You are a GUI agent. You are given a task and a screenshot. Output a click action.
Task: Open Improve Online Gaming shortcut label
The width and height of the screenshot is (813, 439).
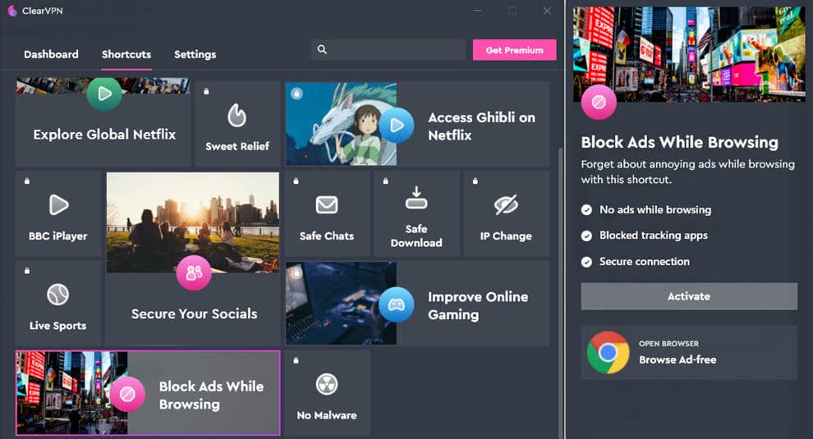[x=478, y=306]
